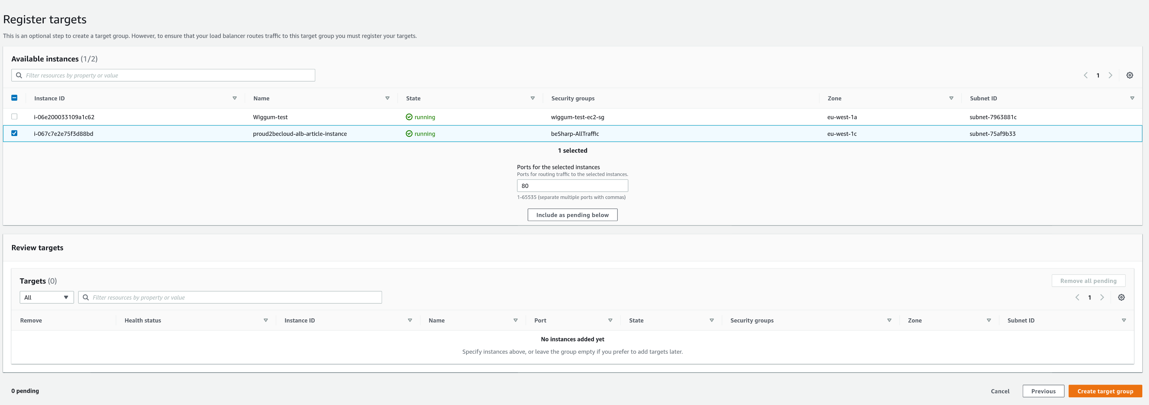1149x405 pixels.
Task: Click Include as pending below button
Action: 572,215
